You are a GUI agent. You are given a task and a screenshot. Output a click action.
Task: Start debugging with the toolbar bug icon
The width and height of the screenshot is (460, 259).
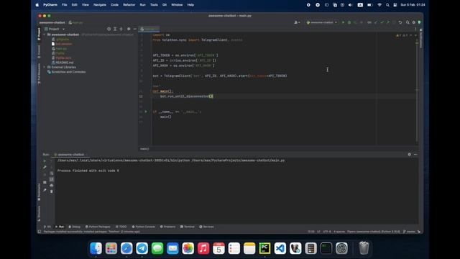pos(349,22)
